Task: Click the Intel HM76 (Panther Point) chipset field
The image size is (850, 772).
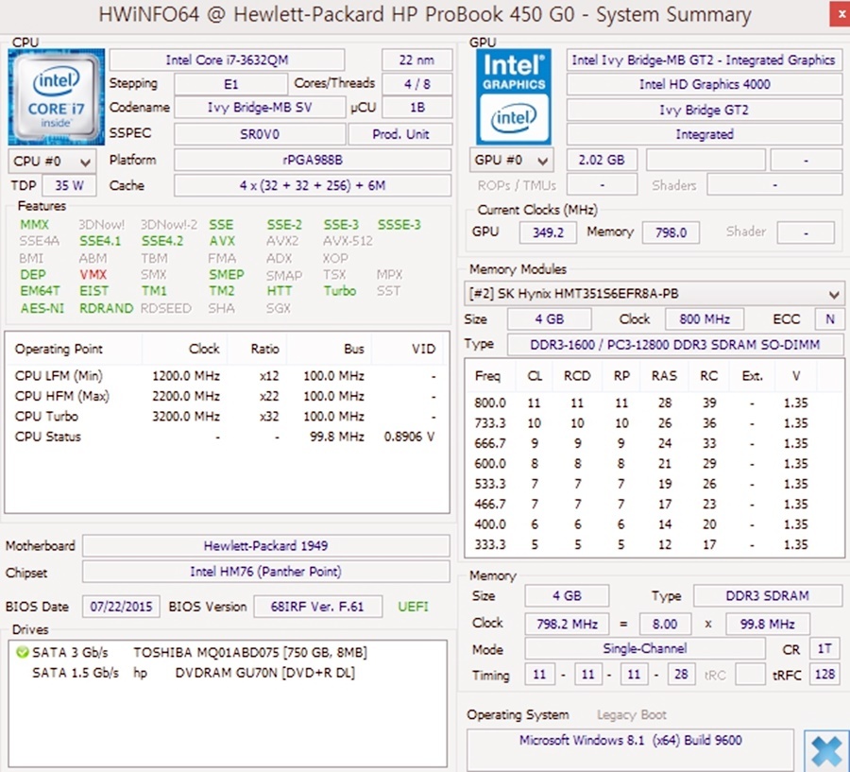Action: [265, 572]
